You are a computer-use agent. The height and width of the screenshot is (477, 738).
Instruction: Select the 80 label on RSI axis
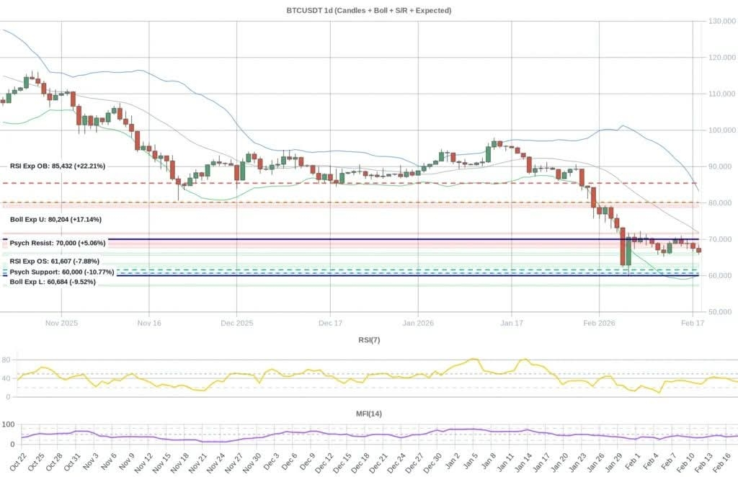(x=6, y=360)
